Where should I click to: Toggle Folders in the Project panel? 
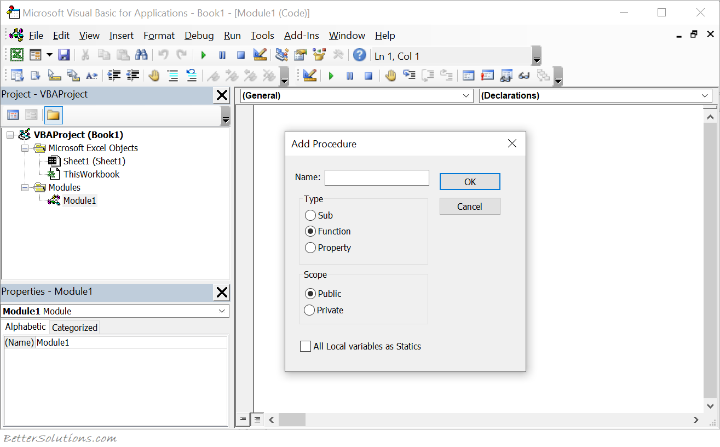click(53, 115)
